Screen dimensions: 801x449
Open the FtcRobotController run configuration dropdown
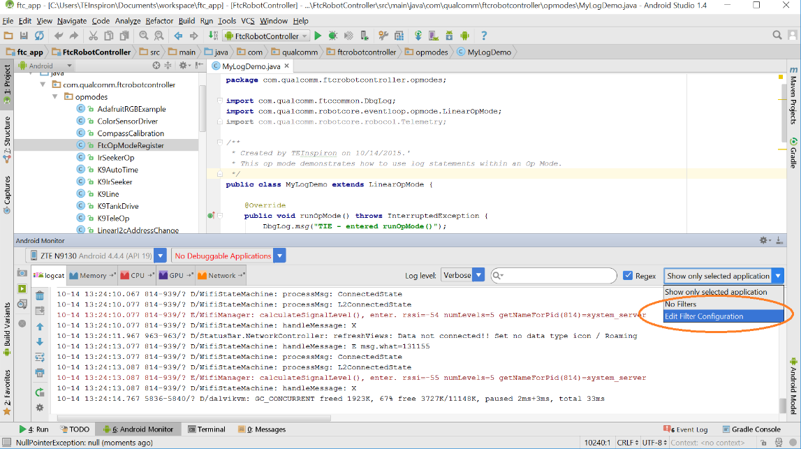point(266,36)
